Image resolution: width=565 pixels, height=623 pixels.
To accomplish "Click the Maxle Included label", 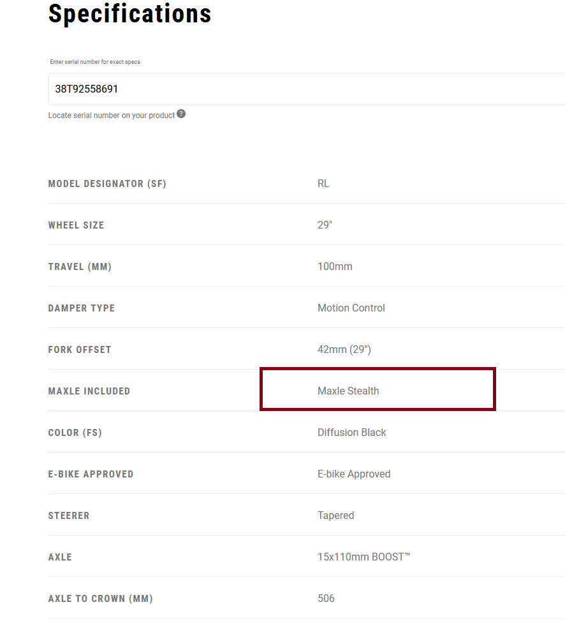I will [89, 391].
